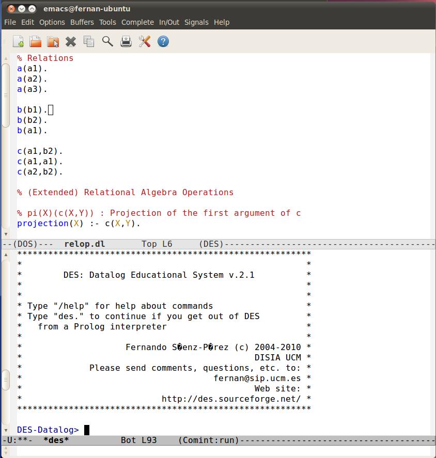Viewport: 436px width, 458px height.
Task: Click the author line ending "(c) 2004-2010"
Action: click(213, 348)
